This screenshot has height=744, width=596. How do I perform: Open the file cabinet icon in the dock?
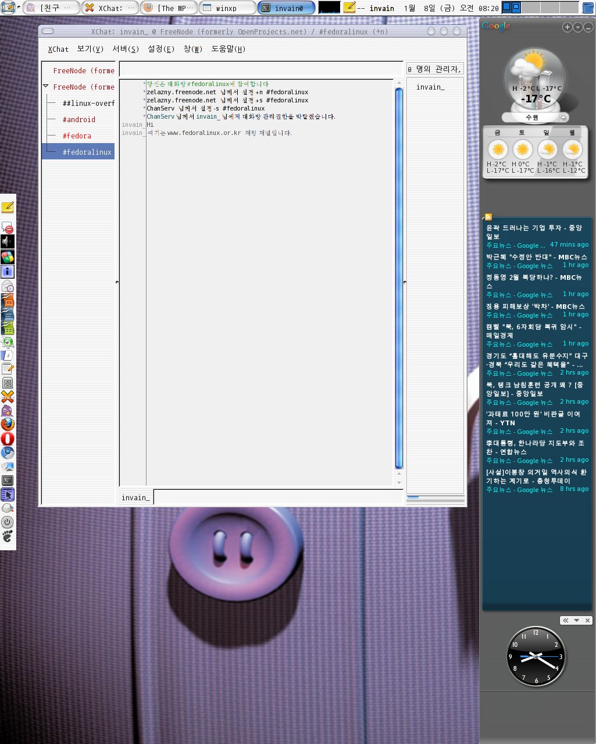coord(8,383)
